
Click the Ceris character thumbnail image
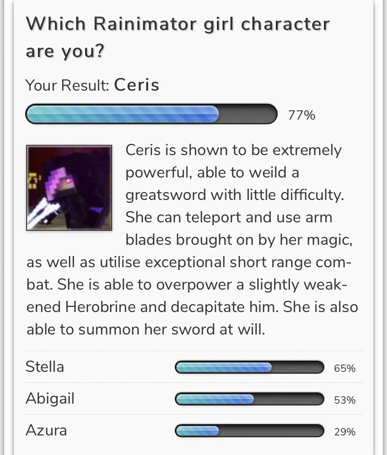tap(69, 188)
